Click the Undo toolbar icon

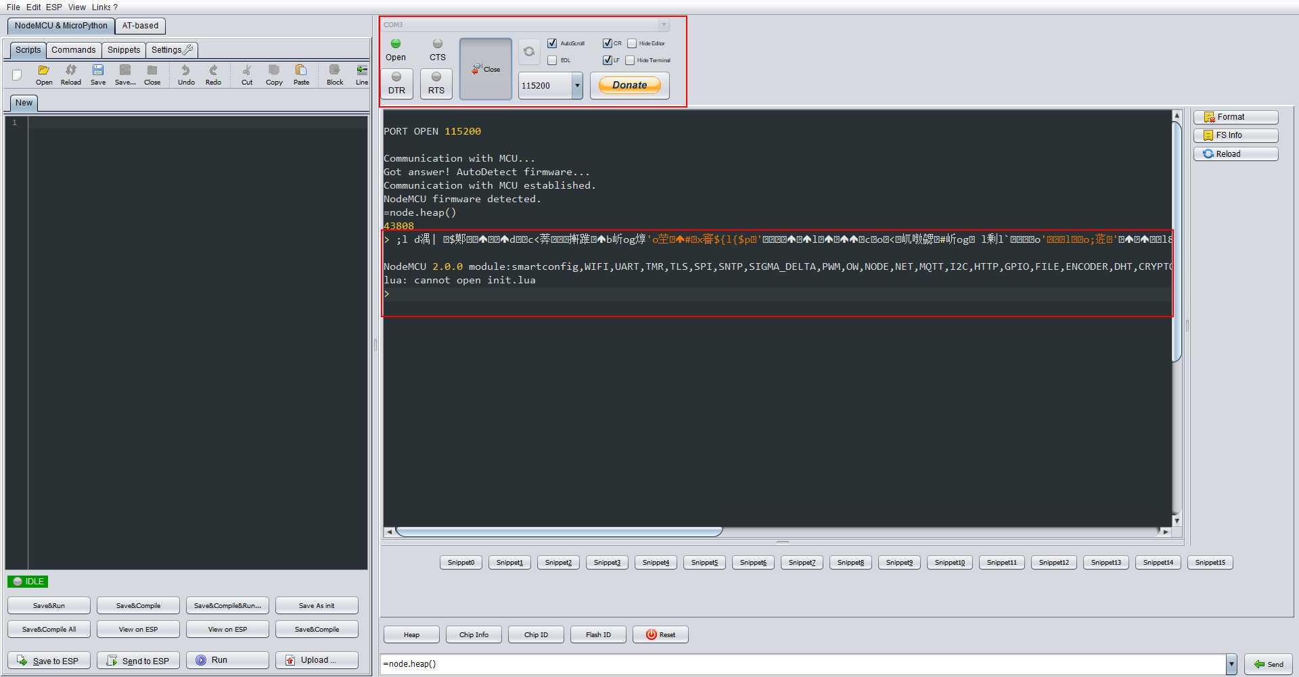pyautogui.click(x=186, y=74)
